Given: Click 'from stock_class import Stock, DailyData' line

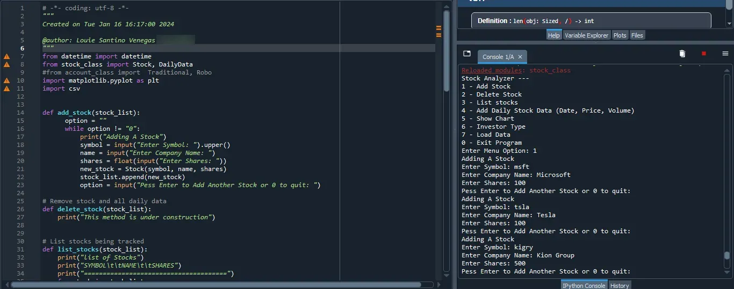Looking at the screenshot, I should click(118, 64).
